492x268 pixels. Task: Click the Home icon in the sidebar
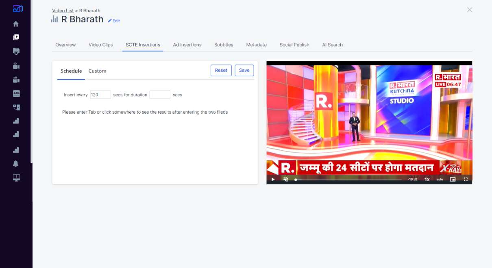(16, 24)
